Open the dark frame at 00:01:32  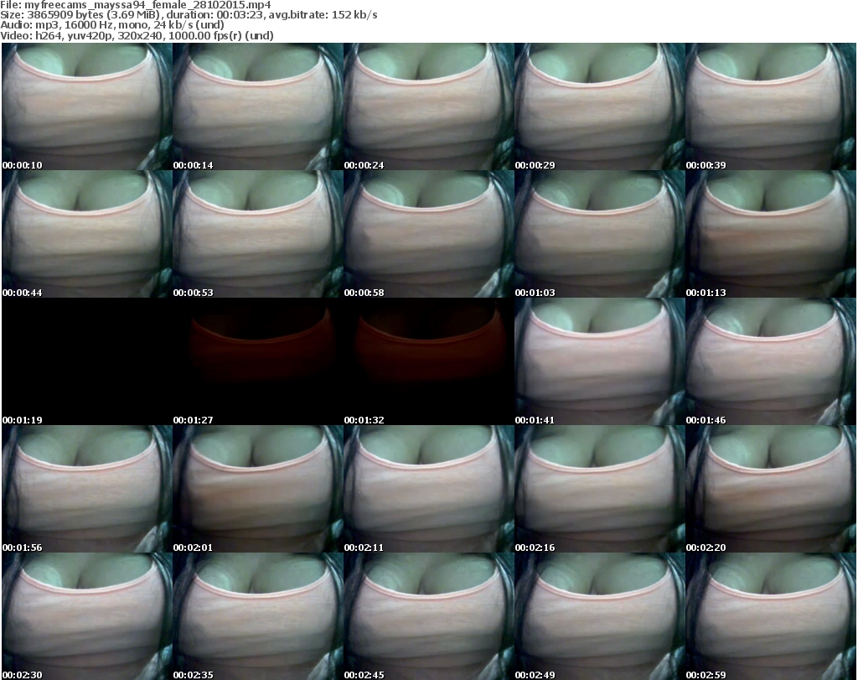coord(428,361)
